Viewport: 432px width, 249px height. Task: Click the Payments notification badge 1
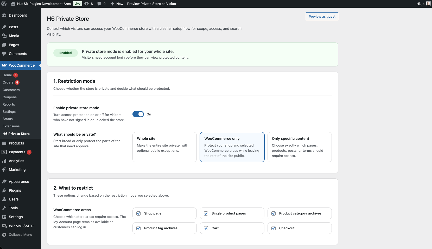coord(29,152)
